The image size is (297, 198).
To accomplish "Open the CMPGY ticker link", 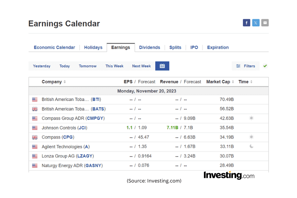I will [x=95, y=118].
